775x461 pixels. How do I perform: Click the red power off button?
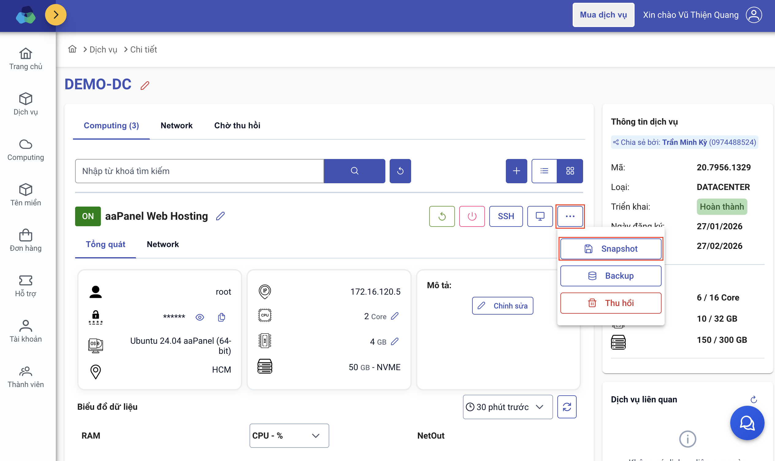(x=472, y=216)
